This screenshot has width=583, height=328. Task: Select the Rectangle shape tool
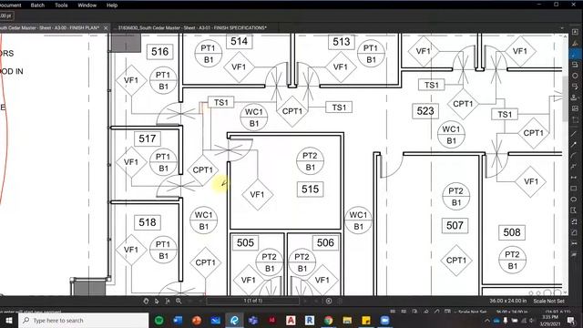click(x=574, y=189)
